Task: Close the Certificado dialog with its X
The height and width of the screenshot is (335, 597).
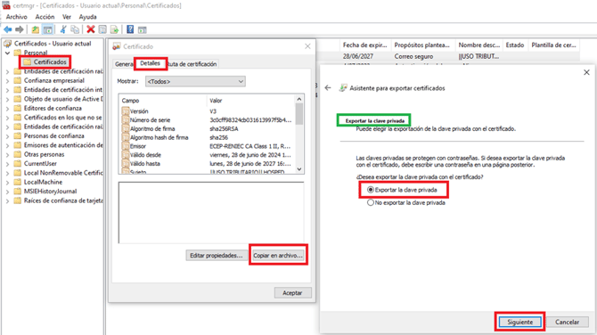Action: [x=307, y=46]
